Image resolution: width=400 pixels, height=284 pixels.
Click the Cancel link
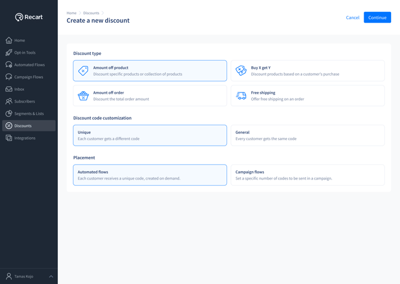coord(352,18)
